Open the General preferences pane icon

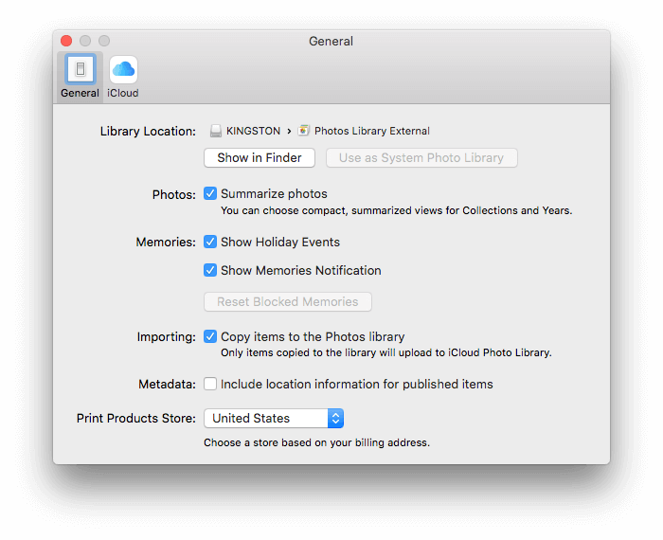(80, 70)
